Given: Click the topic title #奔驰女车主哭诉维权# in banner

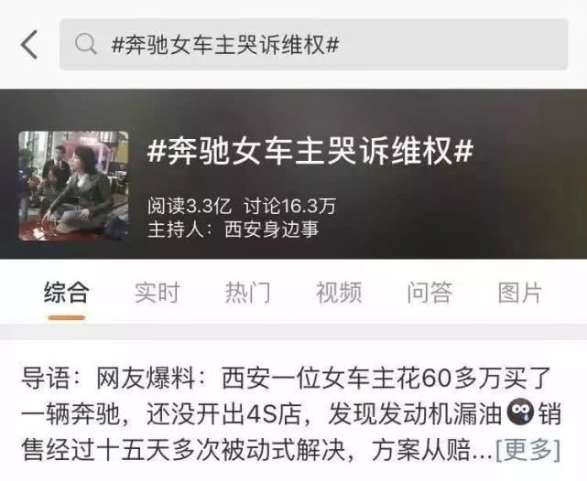Looking at the screenshot, I should pyautogui.click(x=310, y=152).
